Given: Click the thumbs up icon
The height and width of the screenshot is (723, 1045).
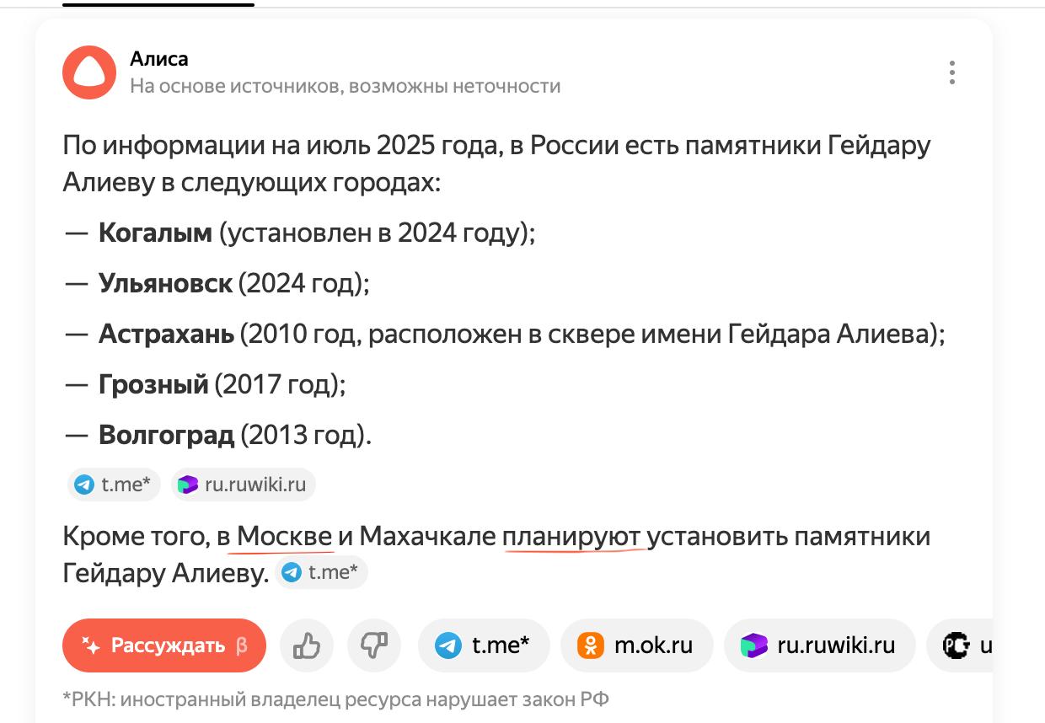Looking at the screenshot, I should [x=307, y=645].
